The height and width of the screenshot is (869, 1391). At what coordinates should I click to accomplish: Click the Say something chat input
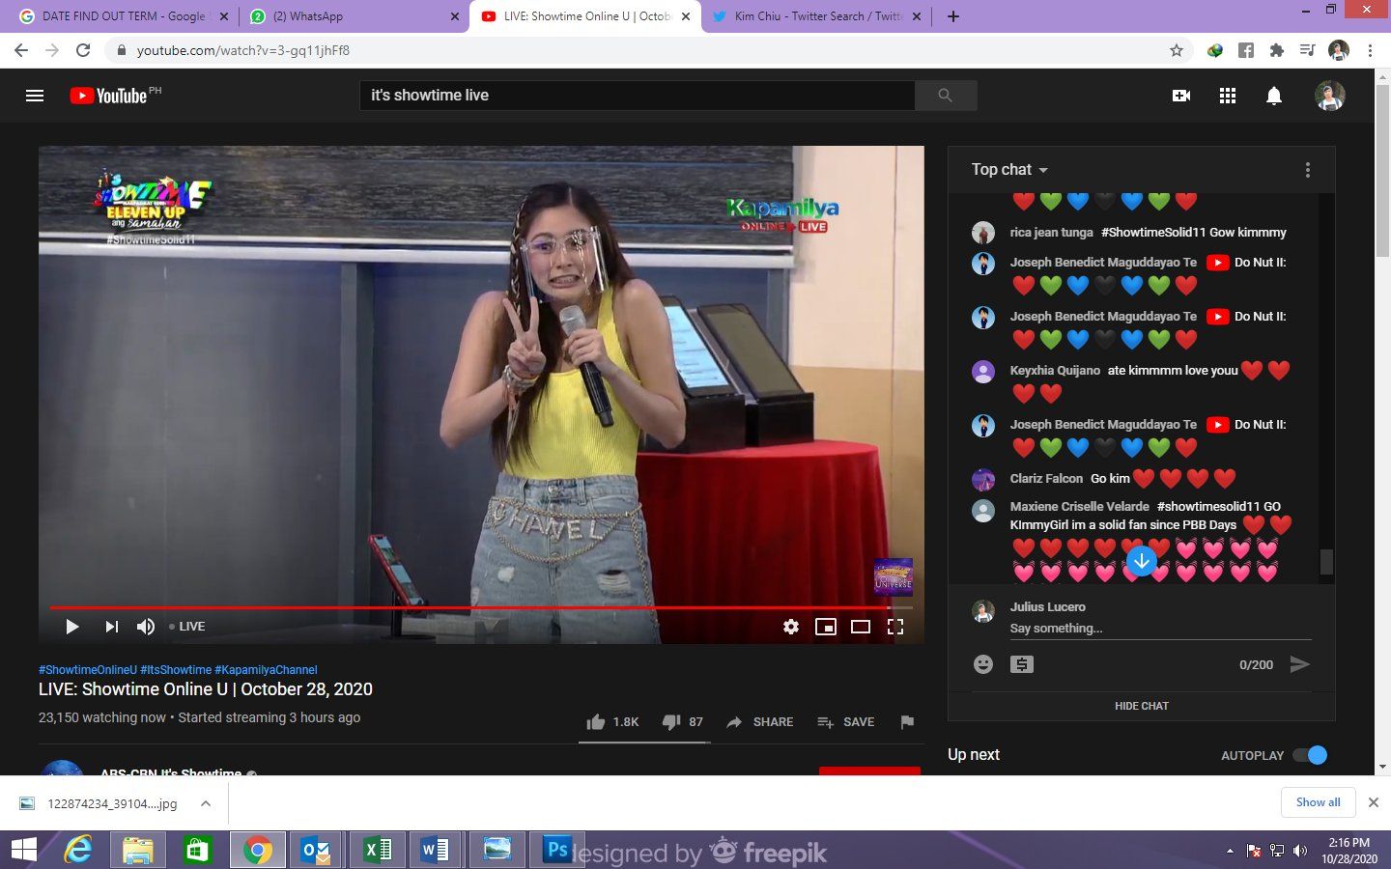click(1160, 629)
